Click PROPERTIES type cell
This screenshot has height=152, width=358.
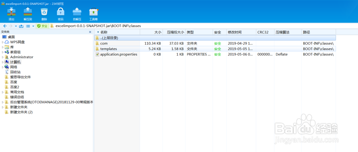point(199,54)
